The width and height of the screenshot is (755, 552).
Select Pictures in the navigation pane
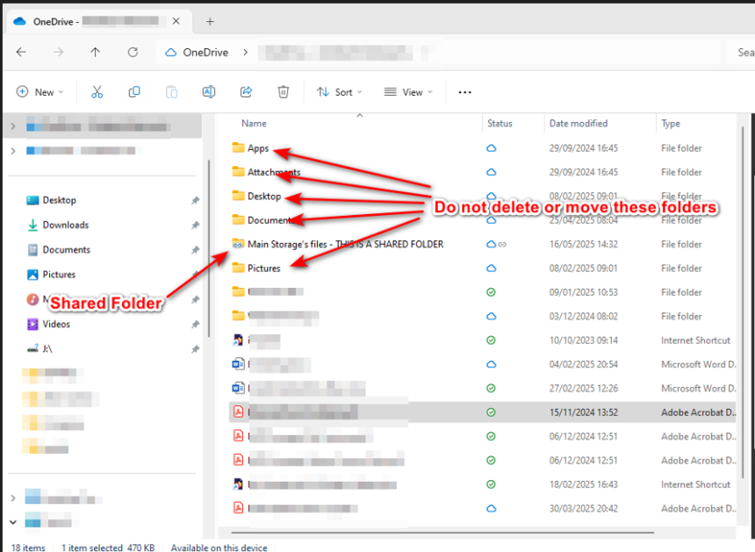[59, 275]
